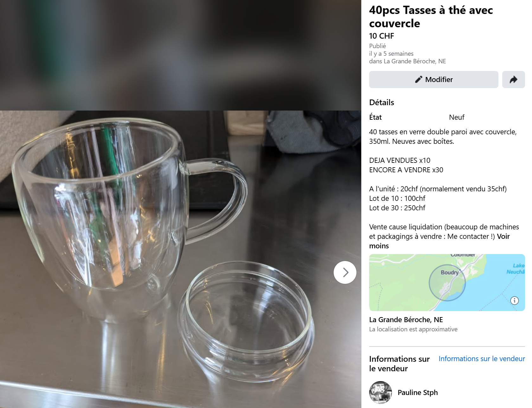The width and height of the screenshot is (532, 408).
Task: Click the share arrow icon
Action: [x=513, y=80]
